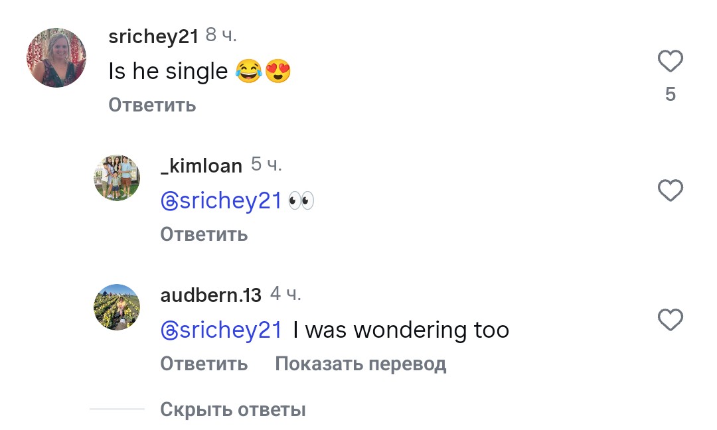Image resolution: width=717 pixels, height=430 pixels.
Task: Open audbern.13's avatar photo
Action: [x=117, y=307]
